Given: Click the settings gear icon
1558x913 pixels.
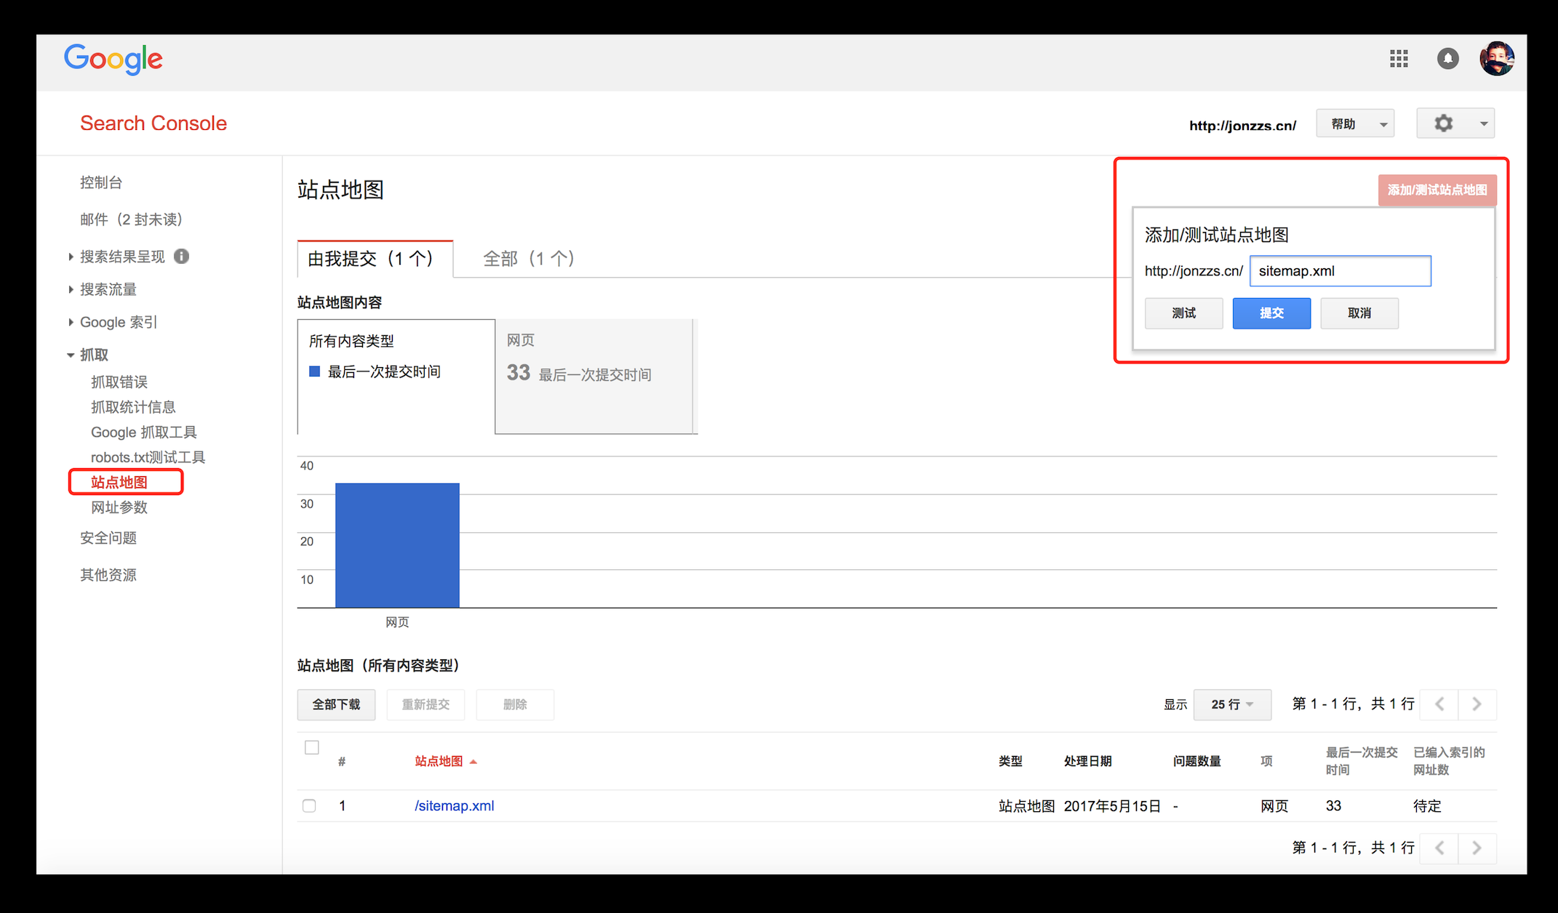Looking at the screenshot, I should click(1444, 124).
